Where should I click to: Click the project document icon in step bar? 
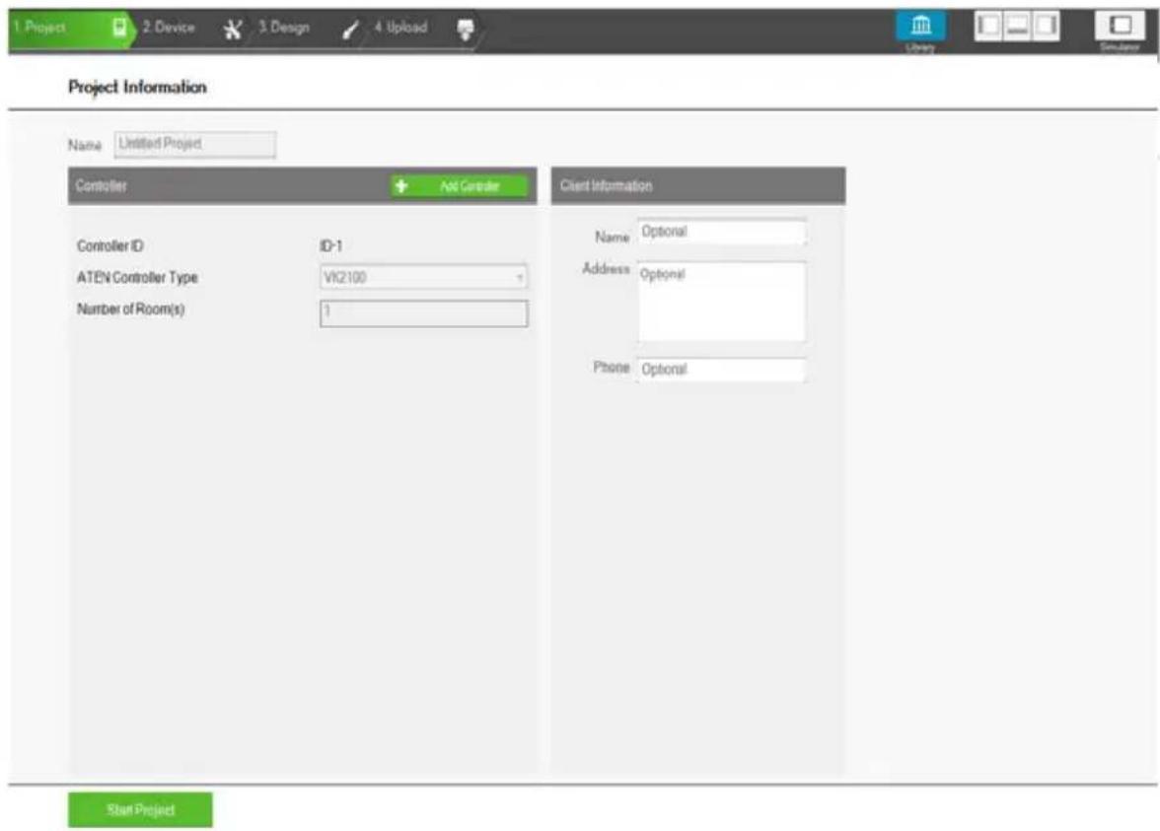(119, 28)
